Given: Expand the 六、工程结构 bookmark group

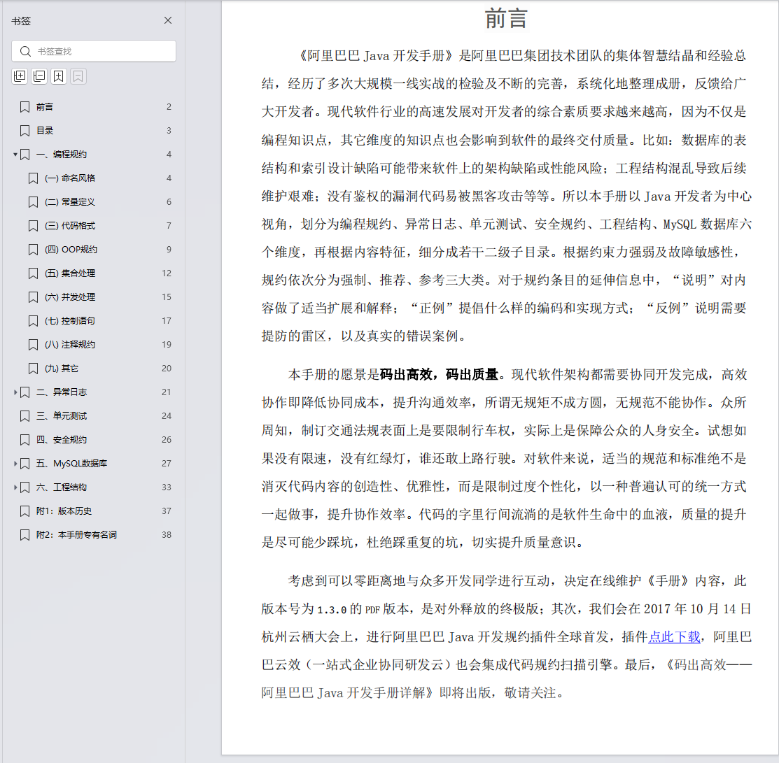Looking at the screenshot, I should (15, 487).
